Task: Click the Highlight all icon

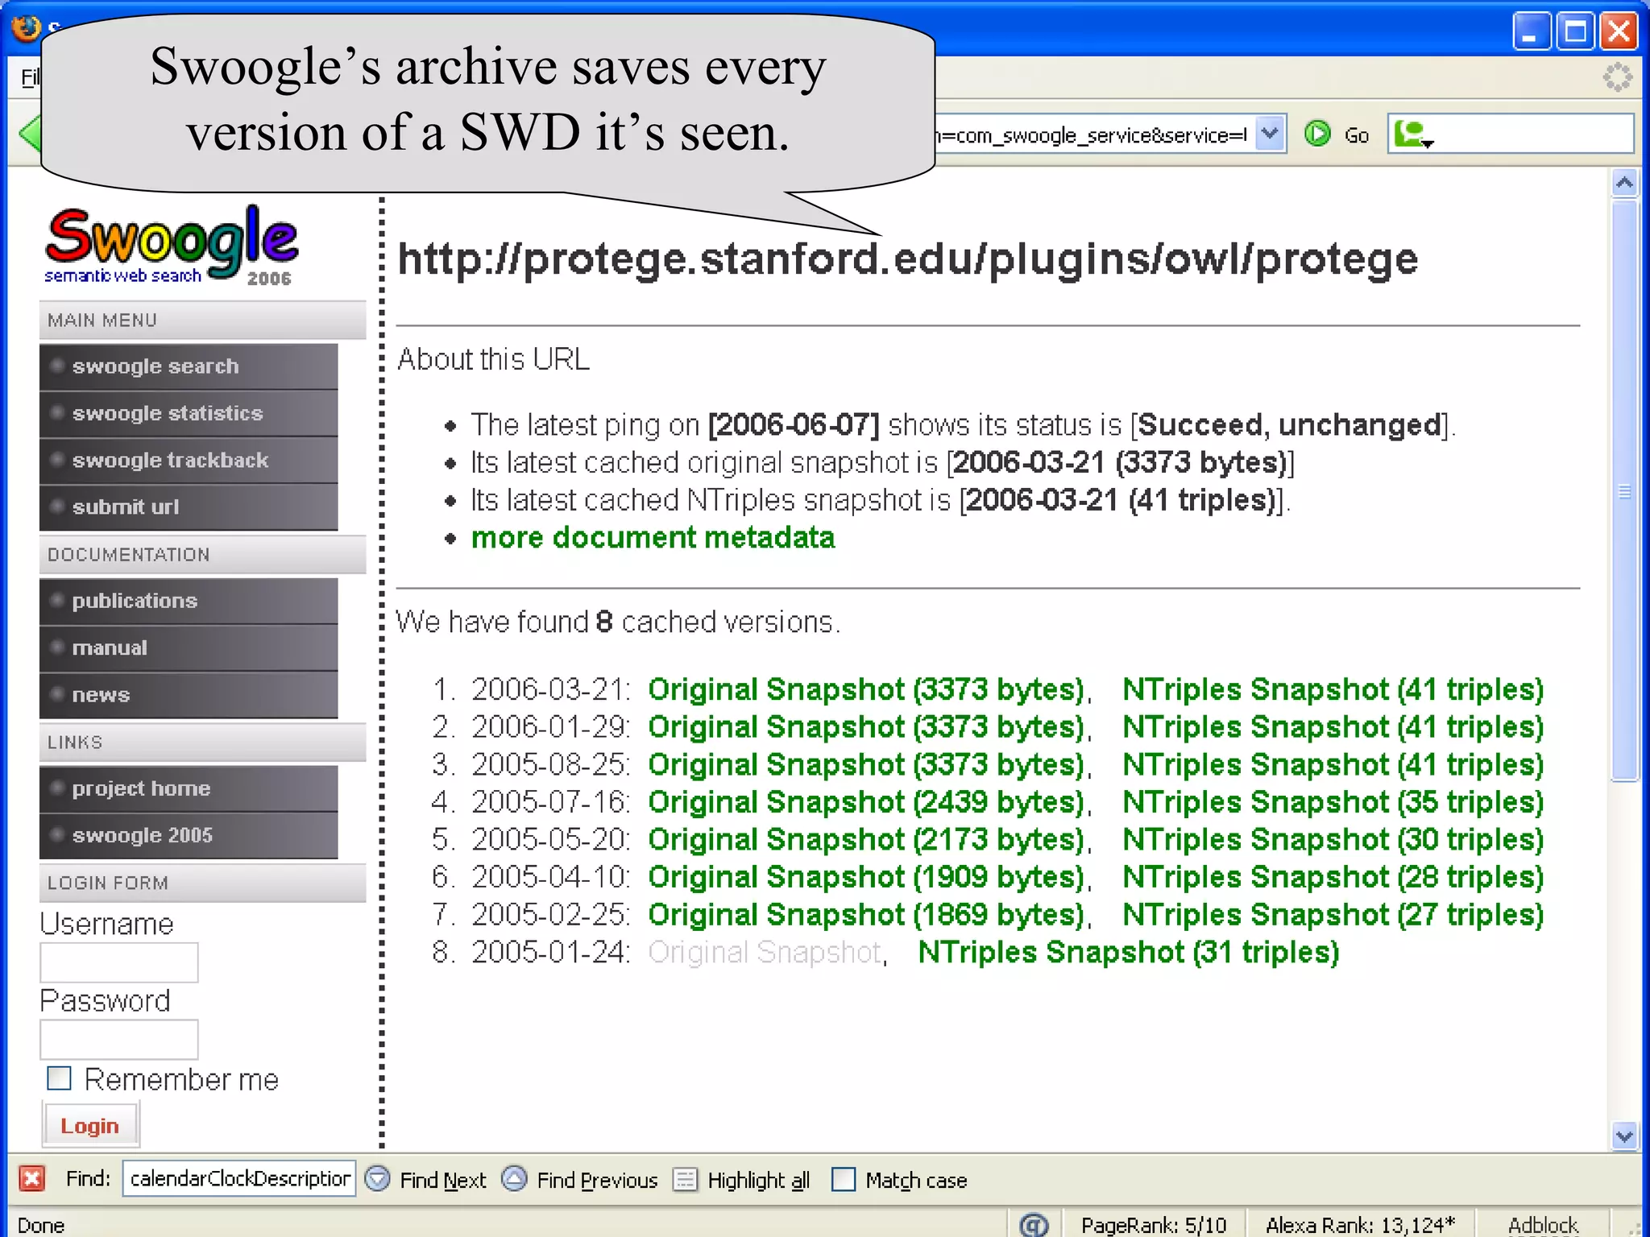Action: (685, 1179)
